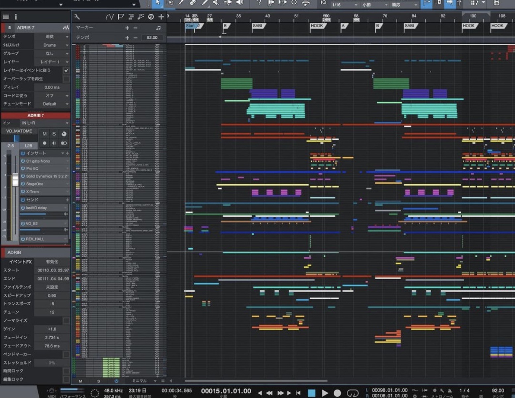Open the グループ dropdown
The image size is (515, 398).
52,53
